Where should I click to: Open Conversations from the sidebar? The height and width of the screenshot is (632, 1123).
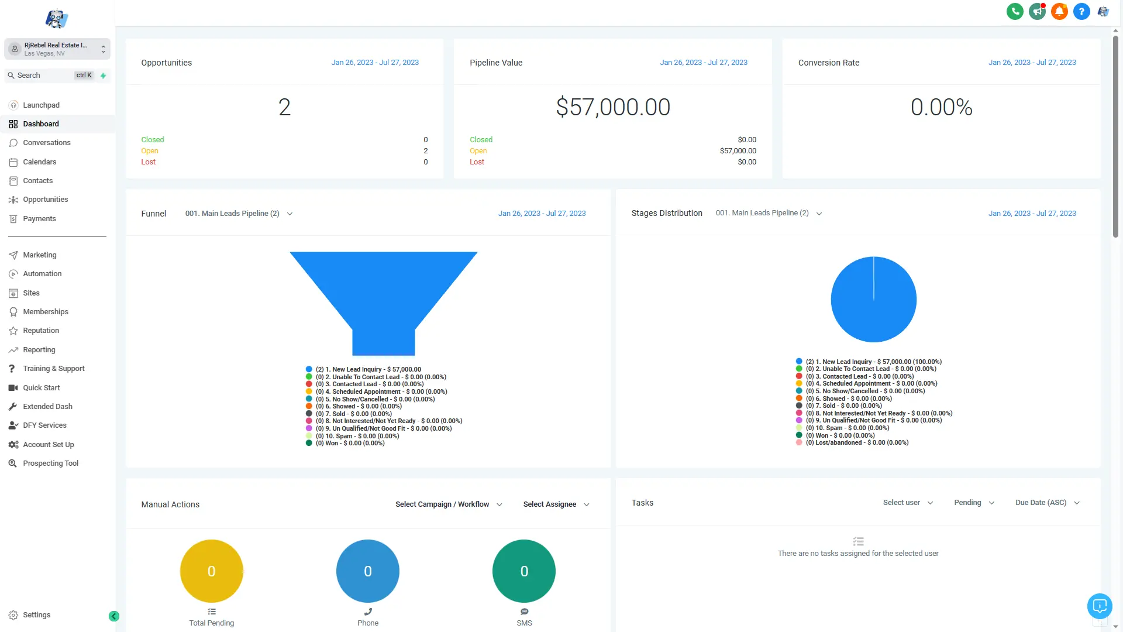pos(47,142)
